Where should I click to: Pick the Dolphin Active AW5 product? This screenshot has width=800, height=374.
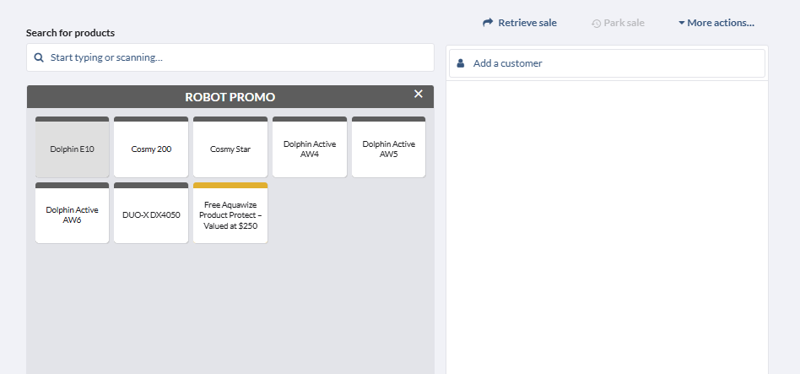tap(389, 147)
